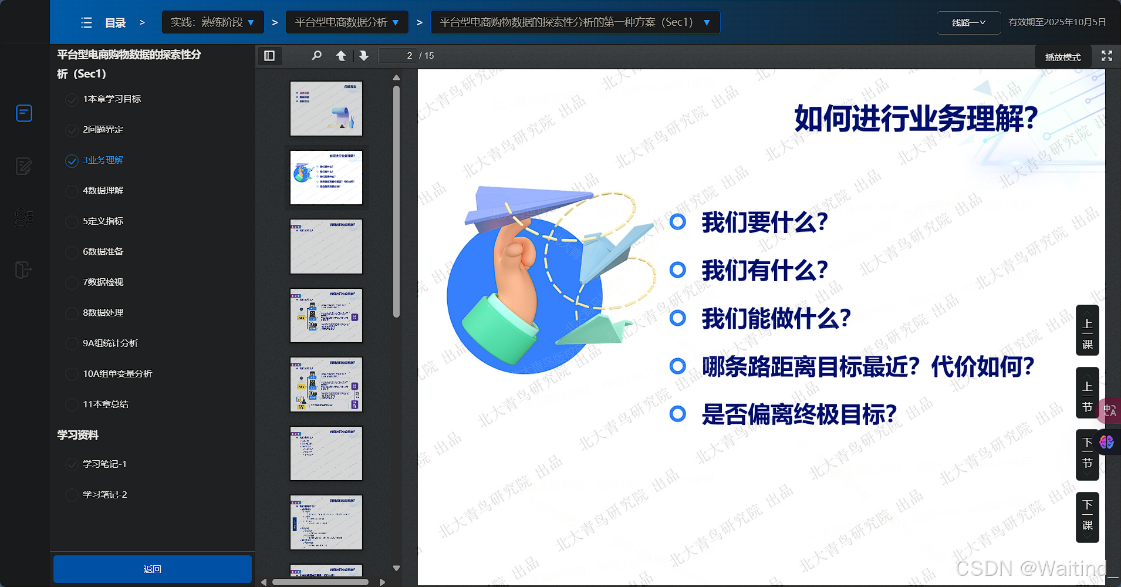Enter fullscreen with expand icon

(x=1107, y=56)
